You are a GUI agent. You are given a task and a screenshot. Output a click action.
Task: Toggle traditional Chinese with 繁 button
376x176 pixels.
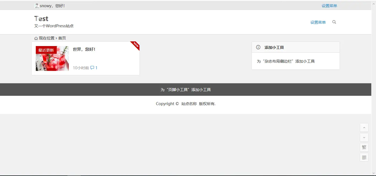tap(364, 147)
